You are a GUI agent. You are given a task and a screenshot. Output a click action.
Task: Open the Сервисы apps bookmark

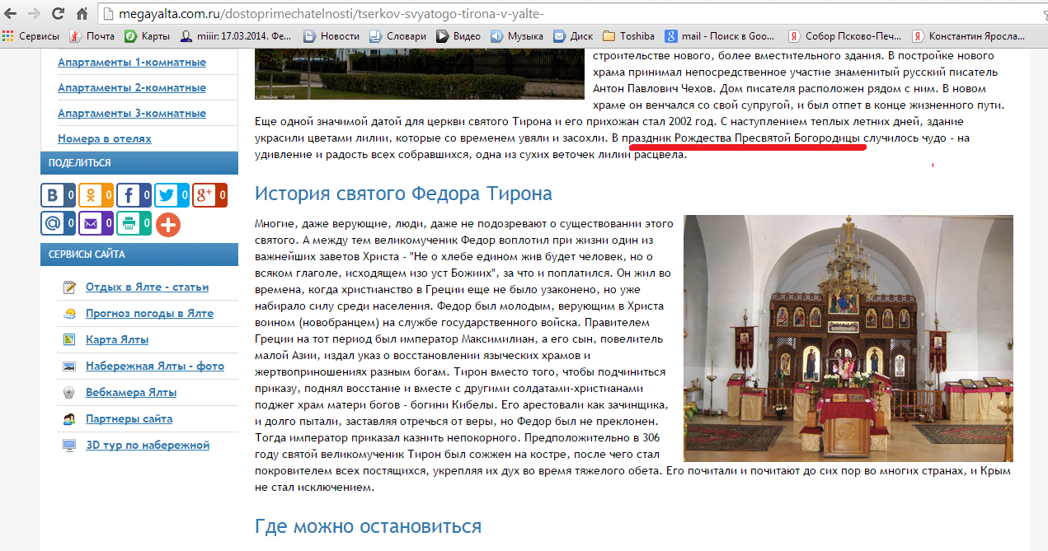(x=31, y=36)
